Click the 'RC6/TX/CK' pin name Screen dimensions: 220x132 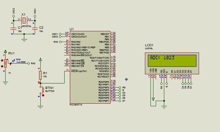[103, 74]
